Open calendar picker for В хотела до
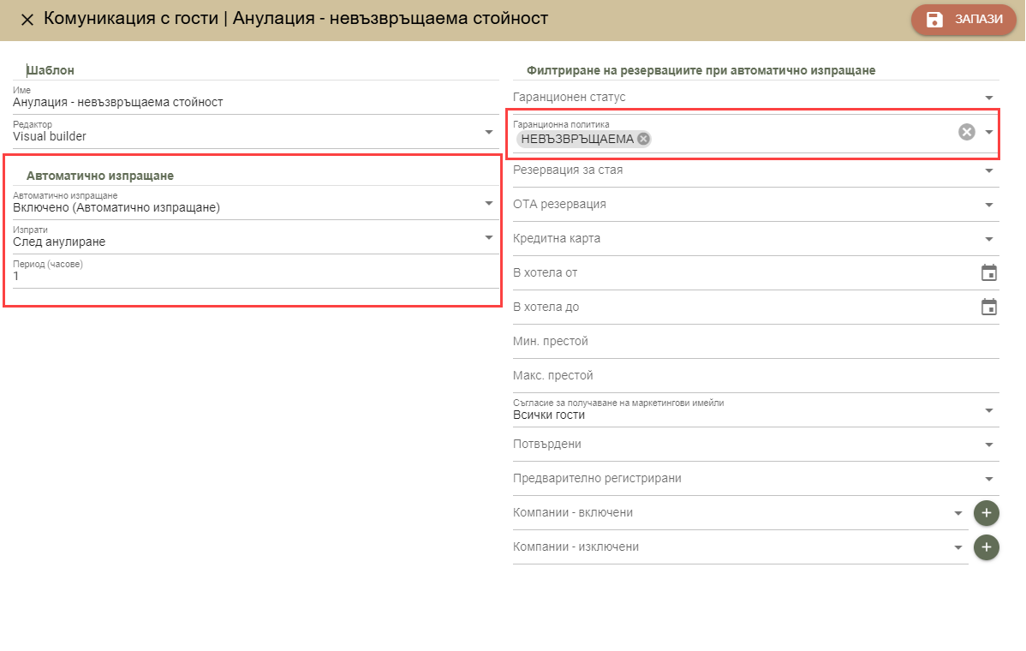Viewport: 1026px width, 651px height. tap(988, 307)
